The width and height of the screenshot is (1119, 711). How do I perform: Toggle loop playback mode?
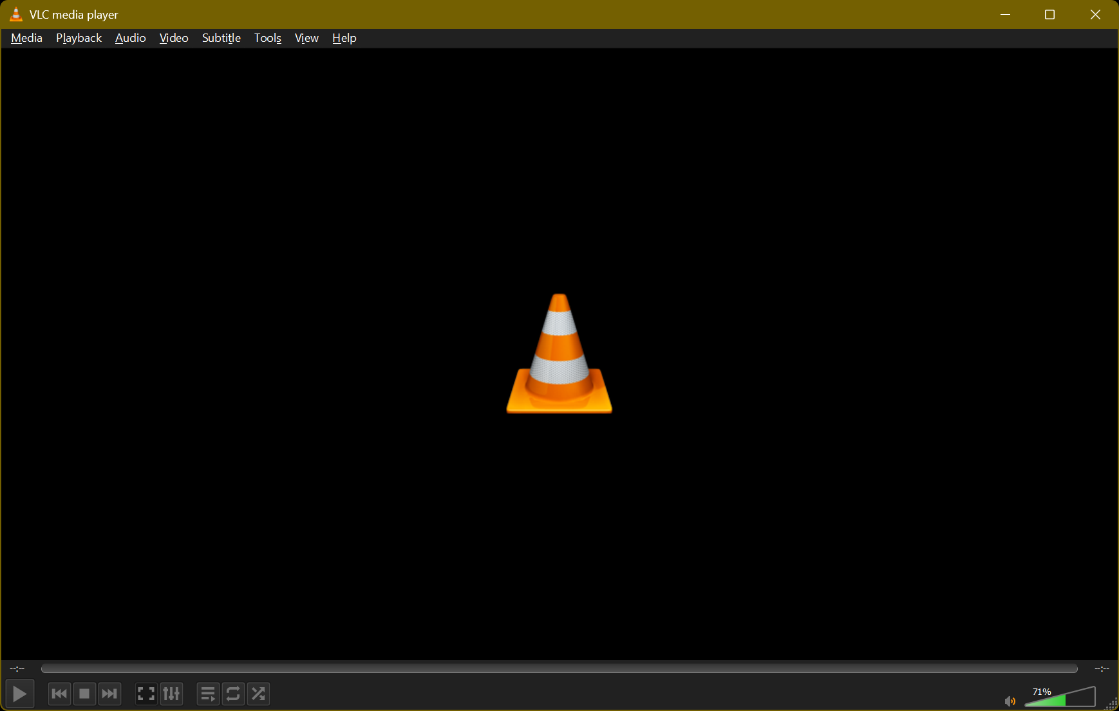coord(233,694)
